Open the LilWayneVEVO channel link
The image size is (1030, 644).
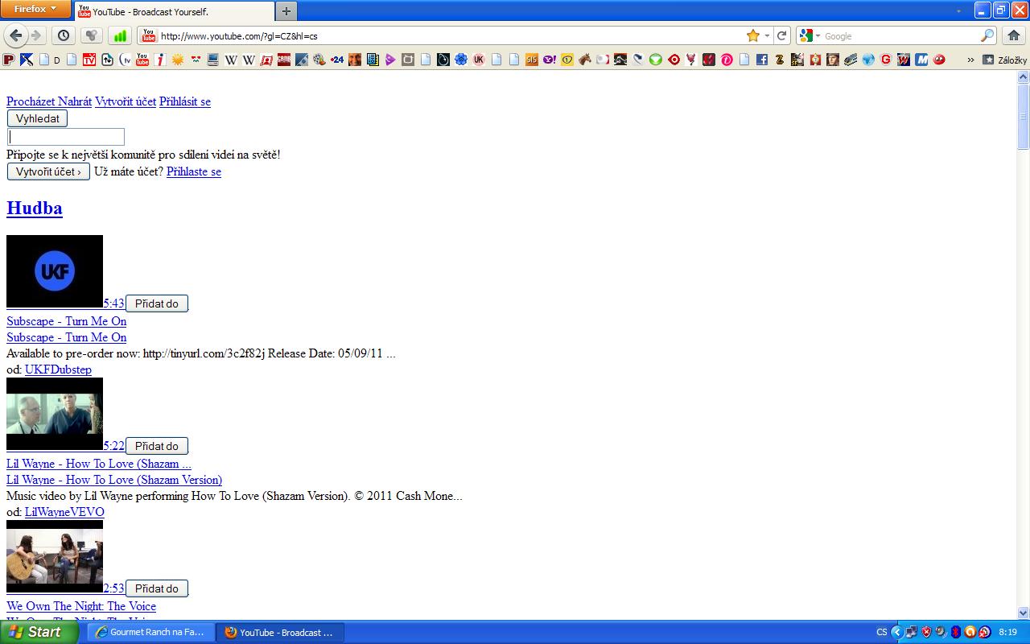[64, 512]
